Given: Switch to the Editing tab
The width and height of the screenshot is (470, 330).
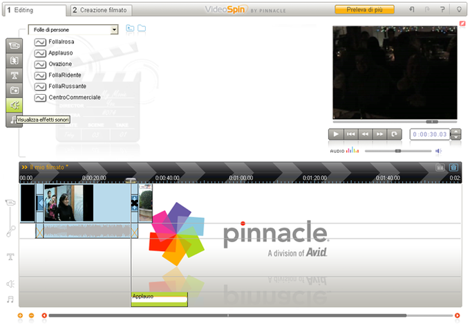Looking at the screenshot, I should [34, 10].
